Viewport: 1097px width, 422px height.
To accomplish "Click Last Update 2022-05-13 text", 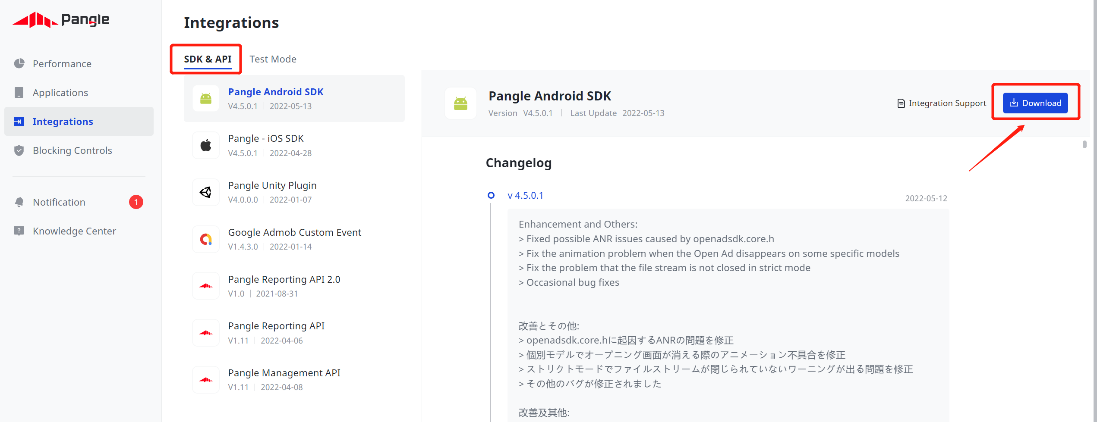I will 617,113.
